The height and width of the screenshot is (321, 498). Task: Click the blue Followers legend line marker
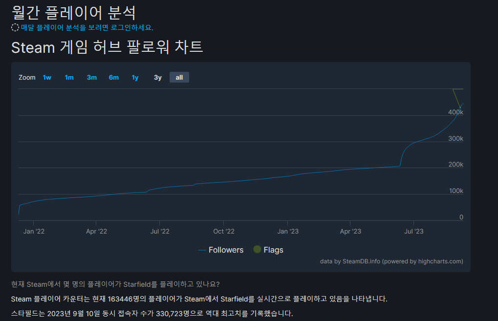[202, 250]
